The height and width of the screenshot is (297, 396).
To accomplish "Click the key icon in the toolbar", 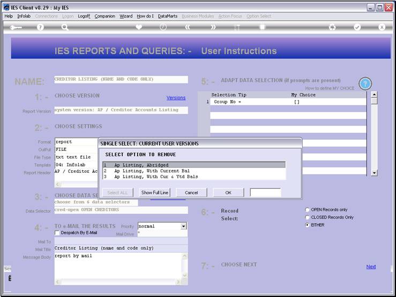I will (x=16, y=27).
